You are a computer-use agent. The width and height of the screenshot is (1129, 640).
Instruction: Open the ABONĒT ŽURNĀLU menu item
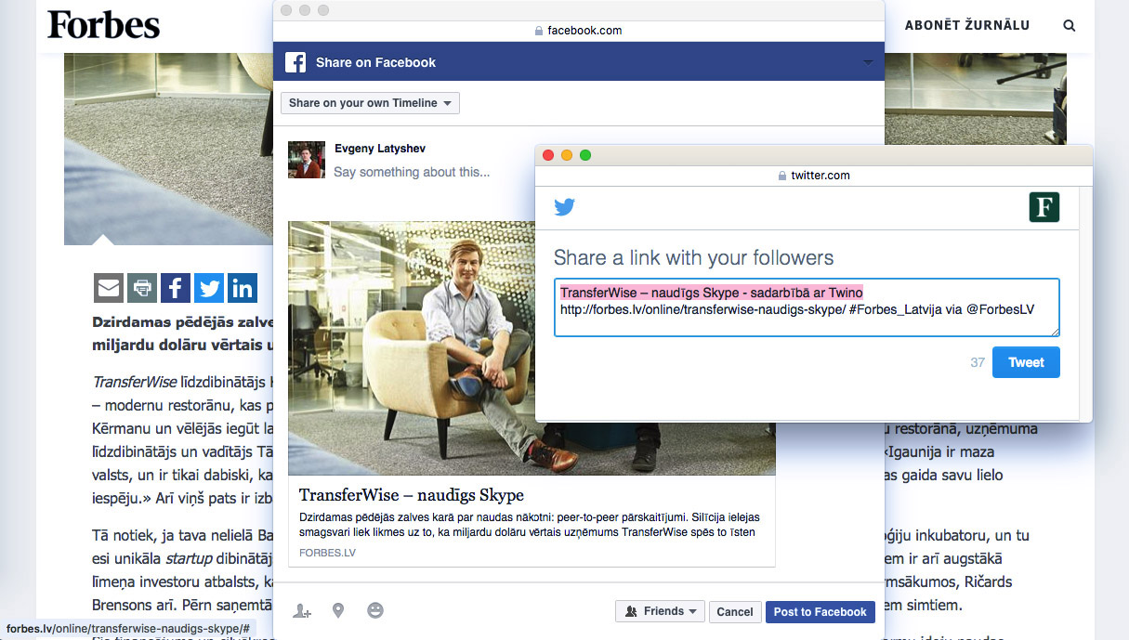point(967,25)
